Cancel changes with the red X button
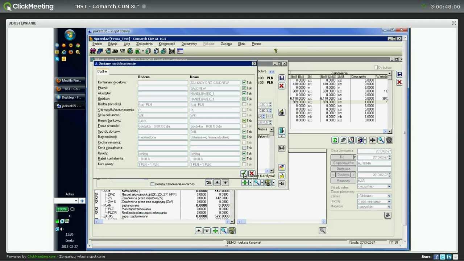Image resolution: width=464 pixels, height=261 pixels. pyautogui.click(x=252, y=174)
